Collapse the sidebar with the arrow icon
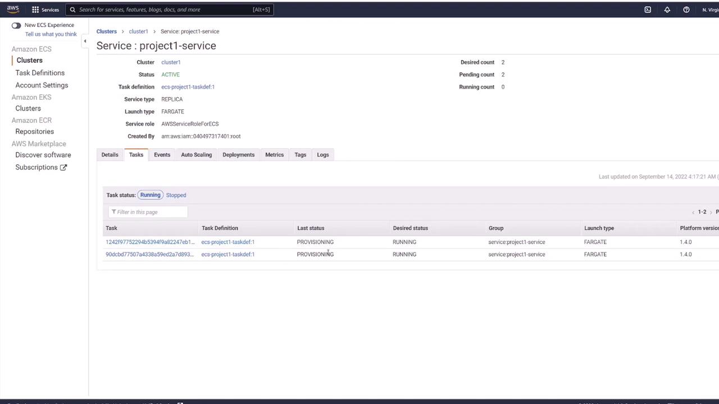Viewport: 719px width, 404px height. (85, 41)
